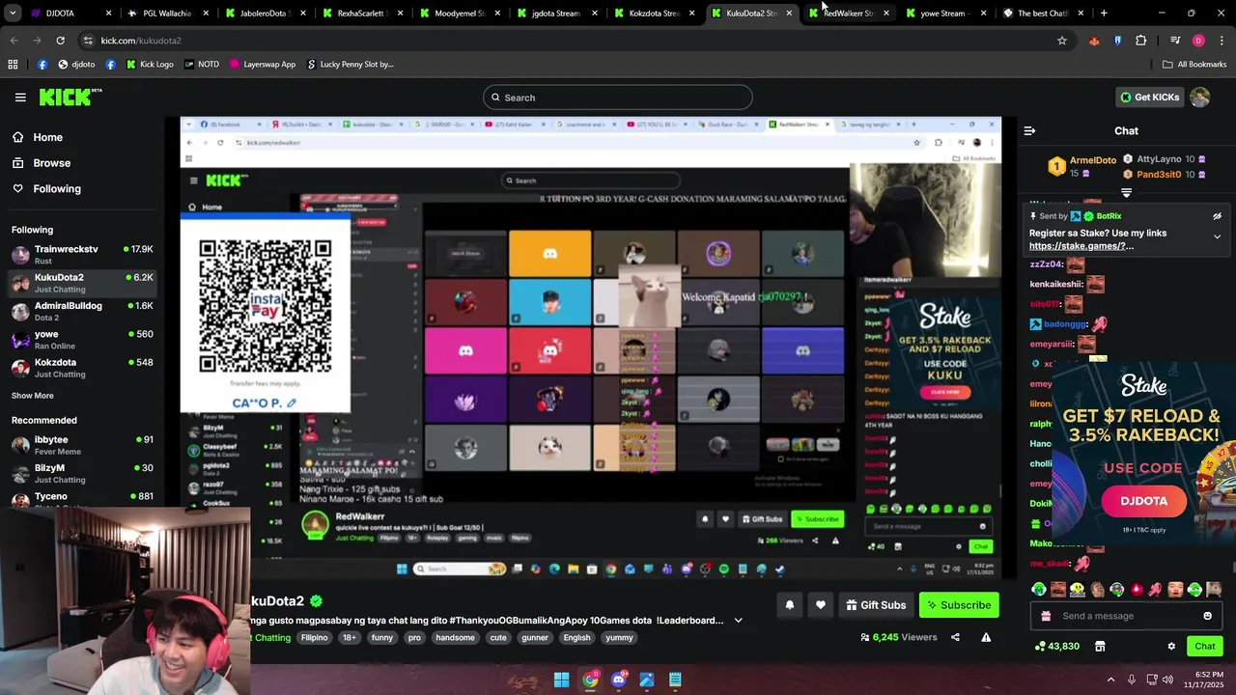Open the Windows Start menu
This screenshot has height=695, width=1236.
click(x=561, y=680)
